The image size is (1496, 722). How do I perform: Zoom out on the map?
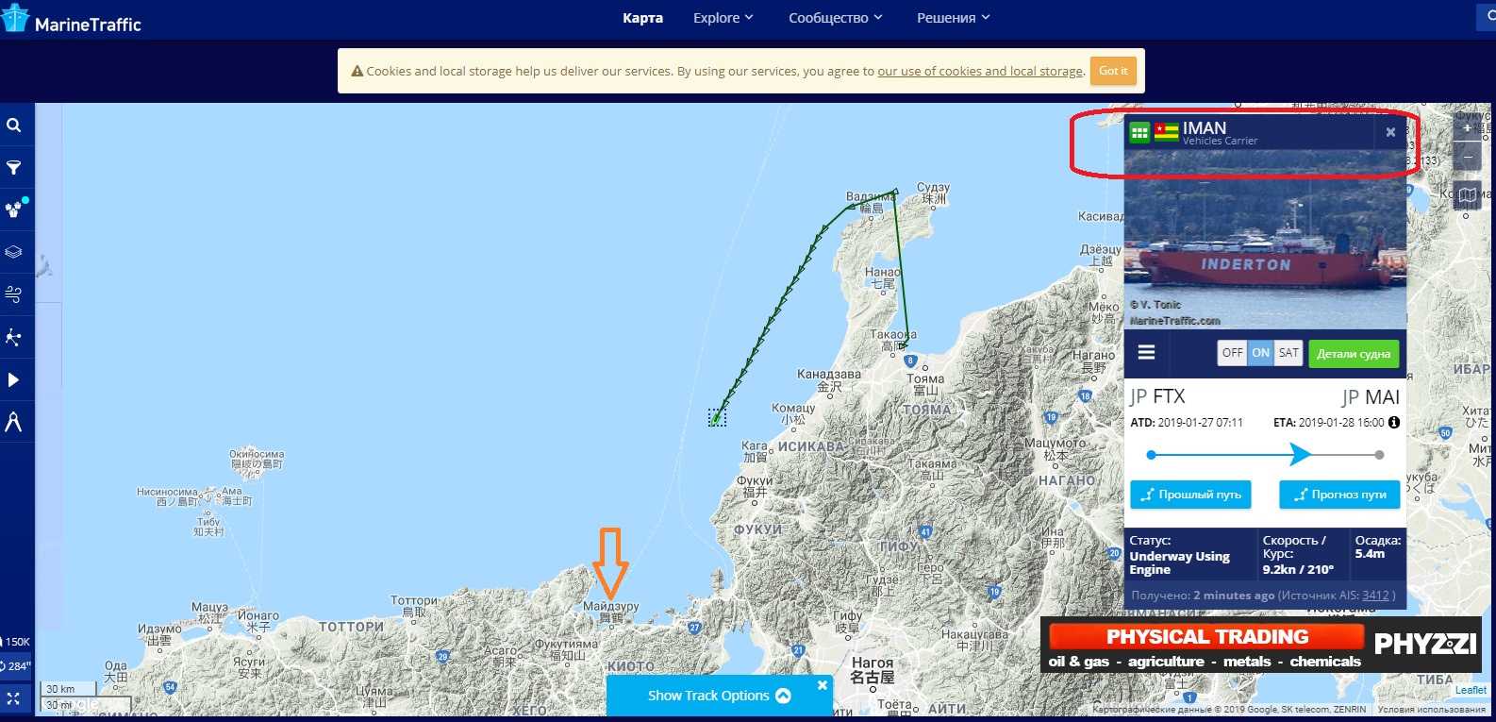[x=1467, y=156]
